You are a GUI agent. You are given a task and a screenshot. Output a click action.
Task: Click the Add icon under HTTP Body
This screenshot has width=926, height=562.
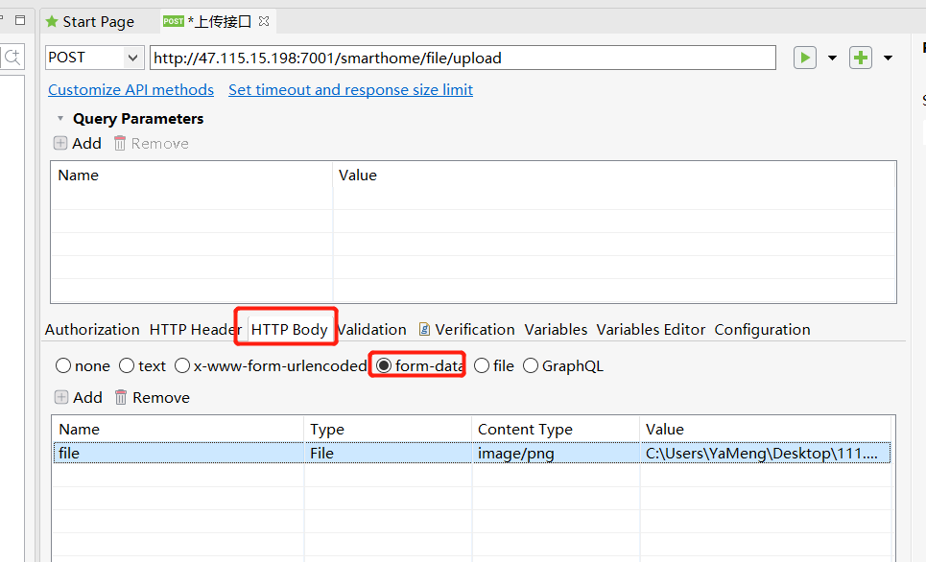61,397
